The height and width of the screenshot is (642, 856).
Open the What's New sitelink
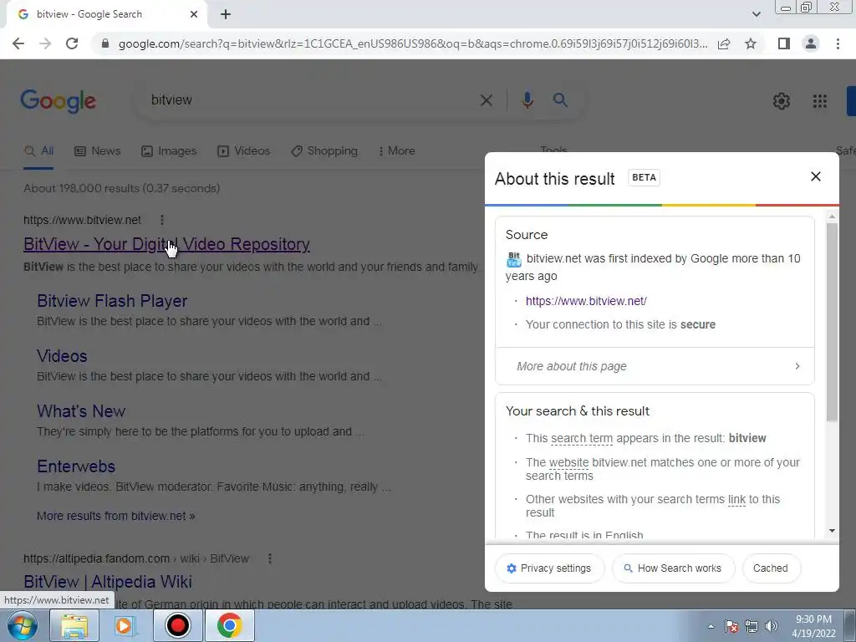pos(81,411)
